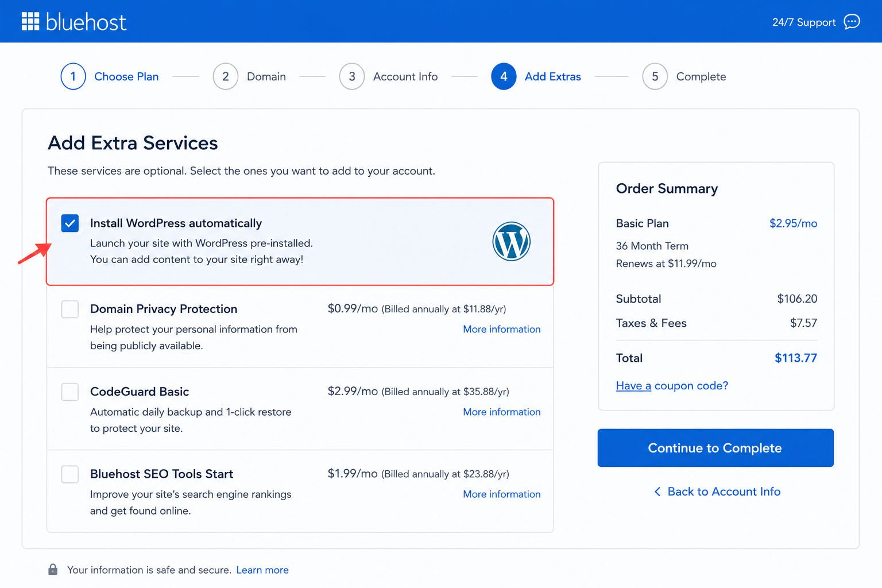The image size is (882, 588).
Task: Open More information for CodeGuard Basic
Action: coord(502,412)
